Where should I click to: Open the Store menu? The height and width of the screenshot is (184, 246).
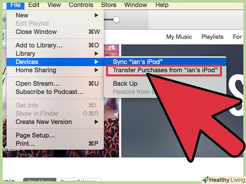pos(108,5)
